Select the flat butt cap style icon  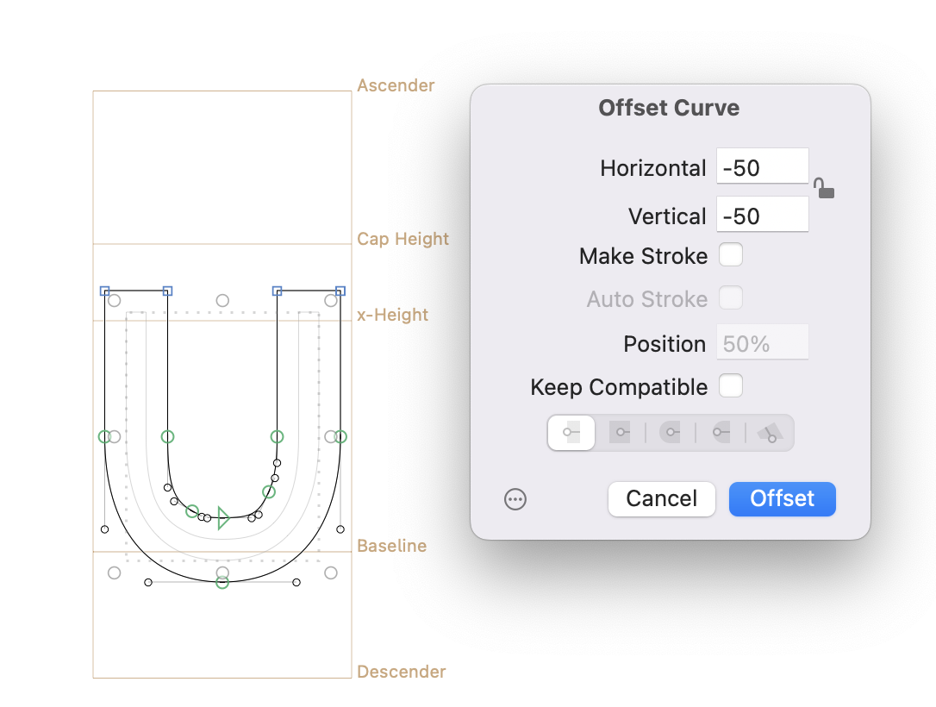point(571,433)
